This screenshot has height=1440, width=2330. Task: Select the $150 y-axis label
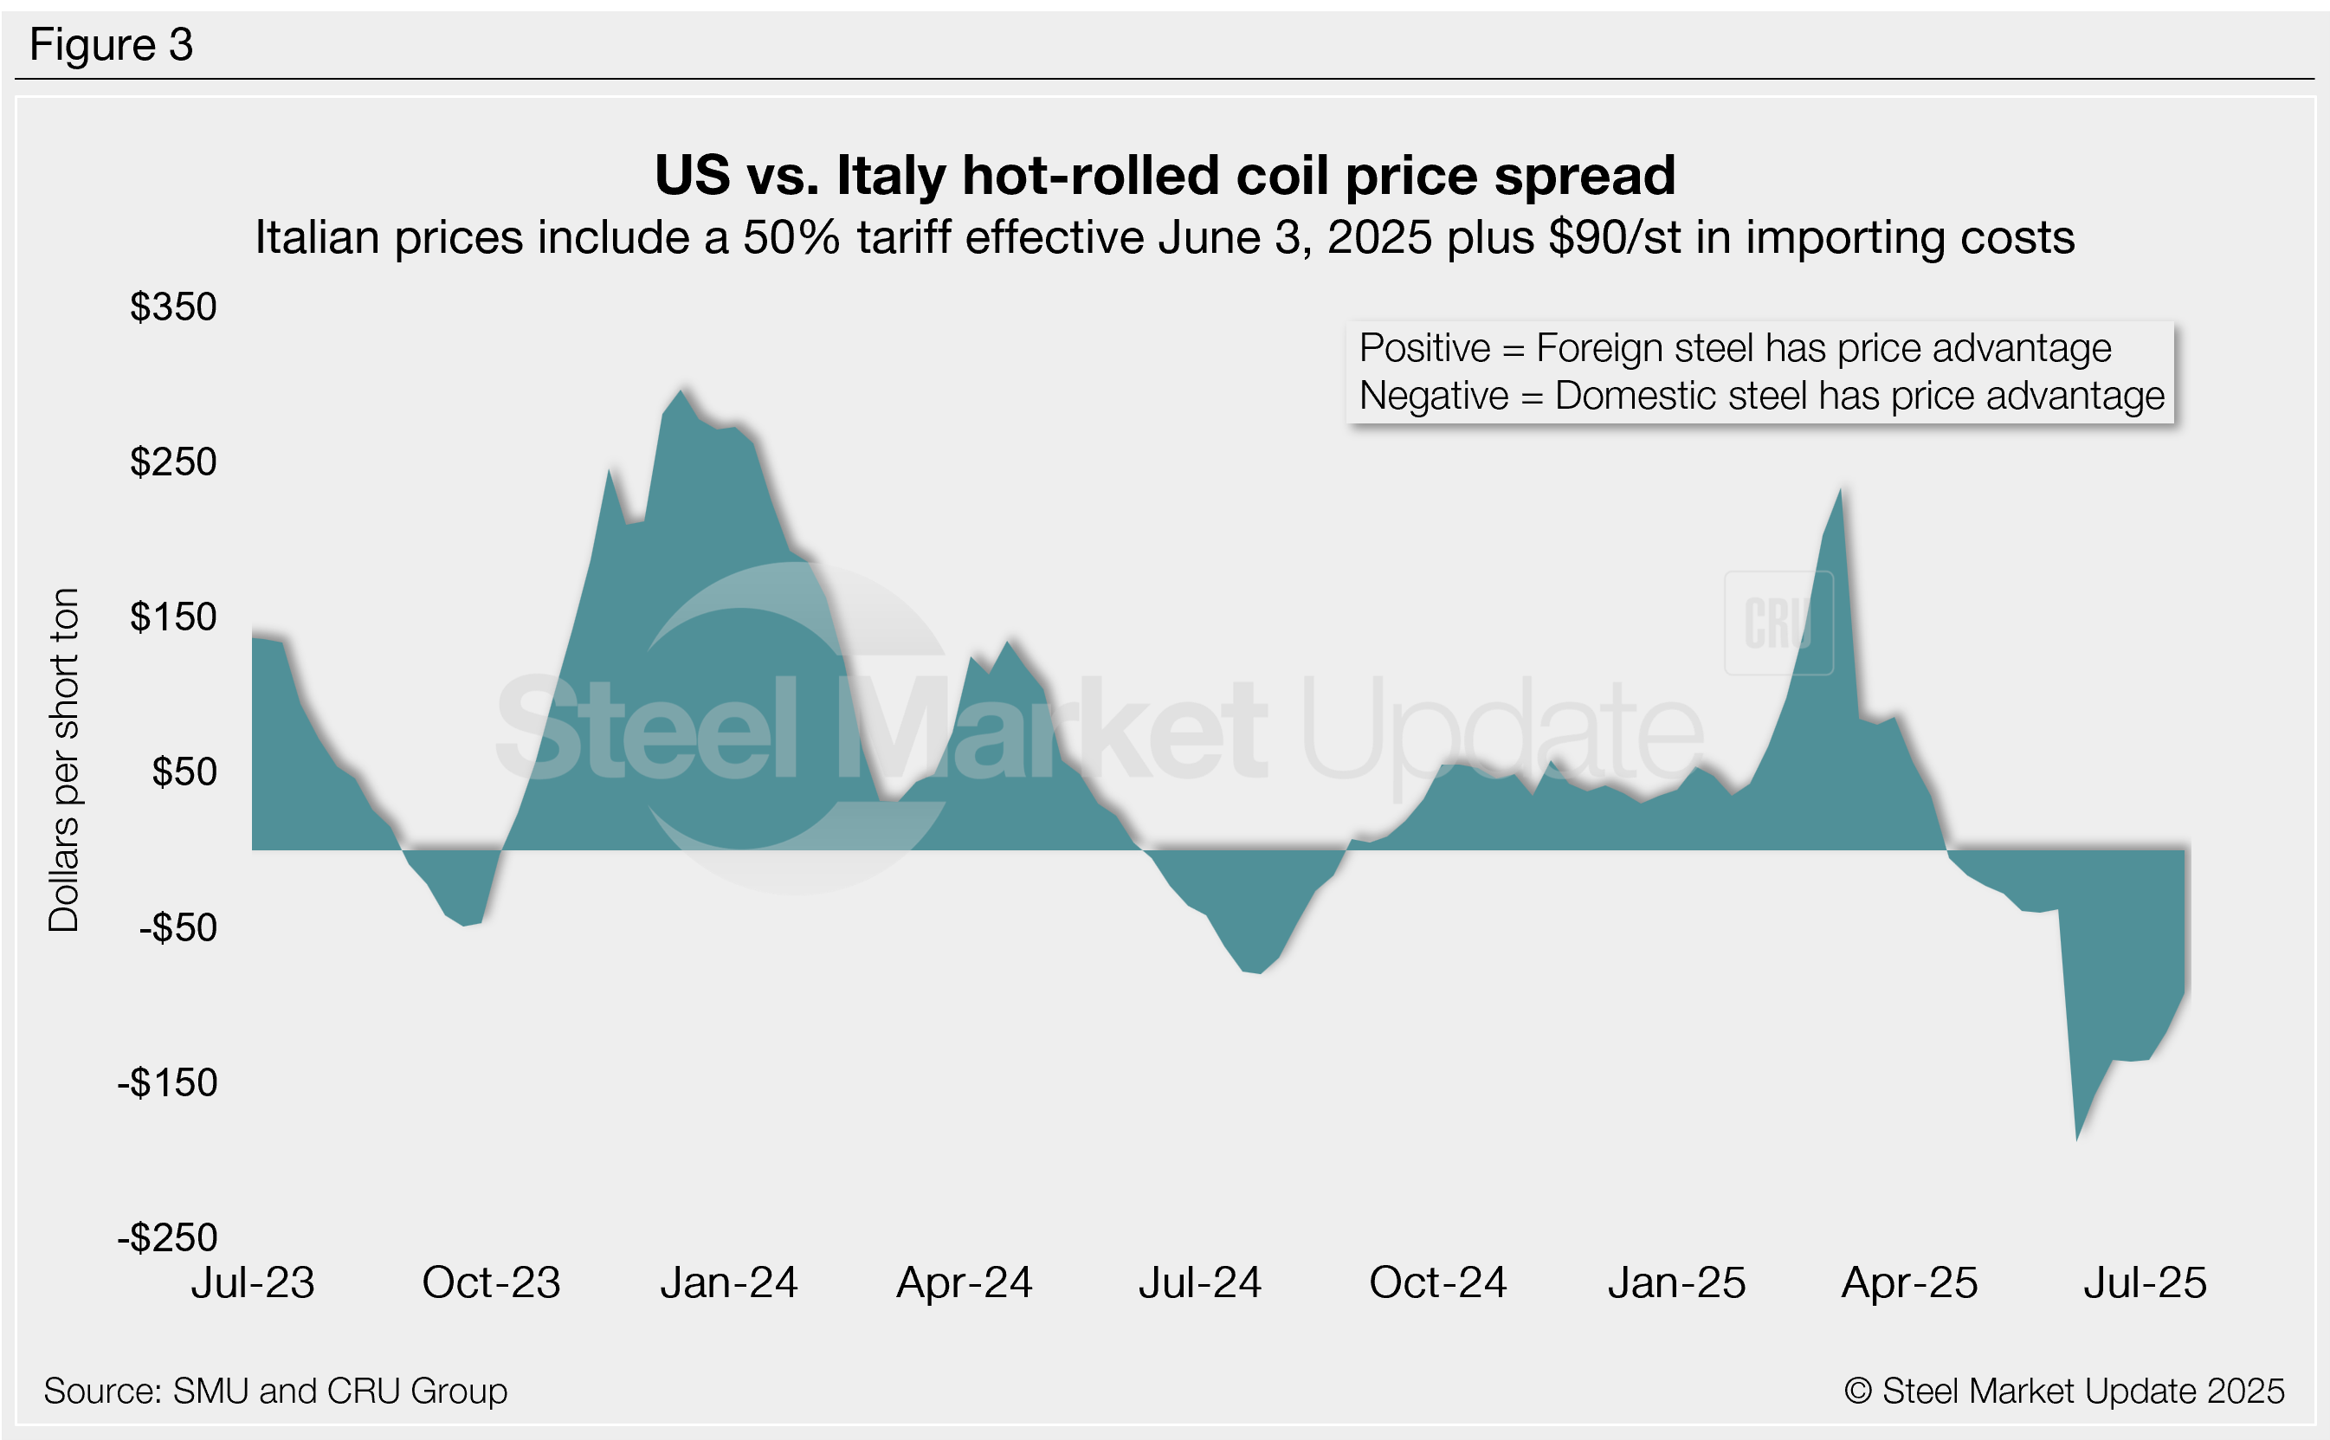coord(173,617)
